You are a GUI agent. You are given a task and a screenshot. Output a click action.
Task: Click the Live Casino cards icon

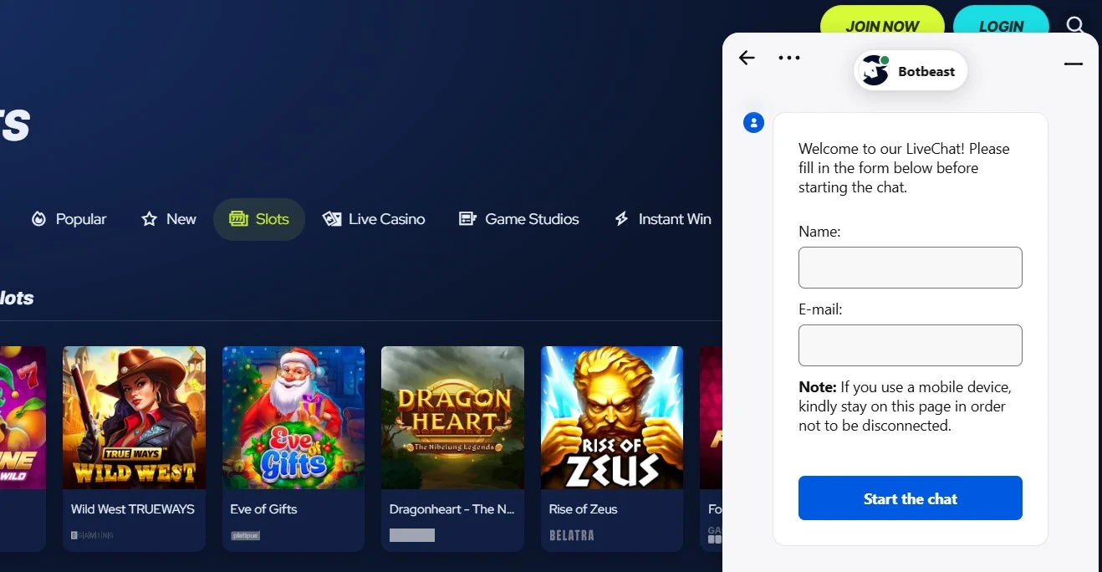coord(332,219)
